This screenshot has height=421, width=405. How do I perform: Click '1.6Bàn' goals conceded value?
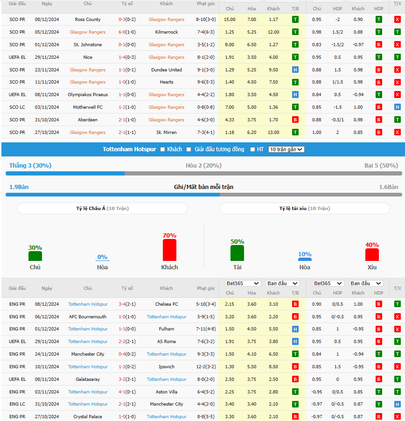[388, 187]
